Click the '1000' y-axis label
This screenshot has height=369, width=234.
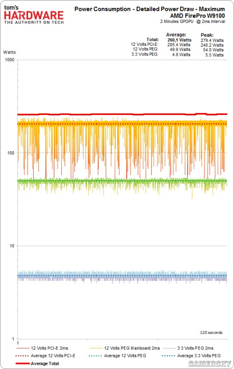[10, 60]
